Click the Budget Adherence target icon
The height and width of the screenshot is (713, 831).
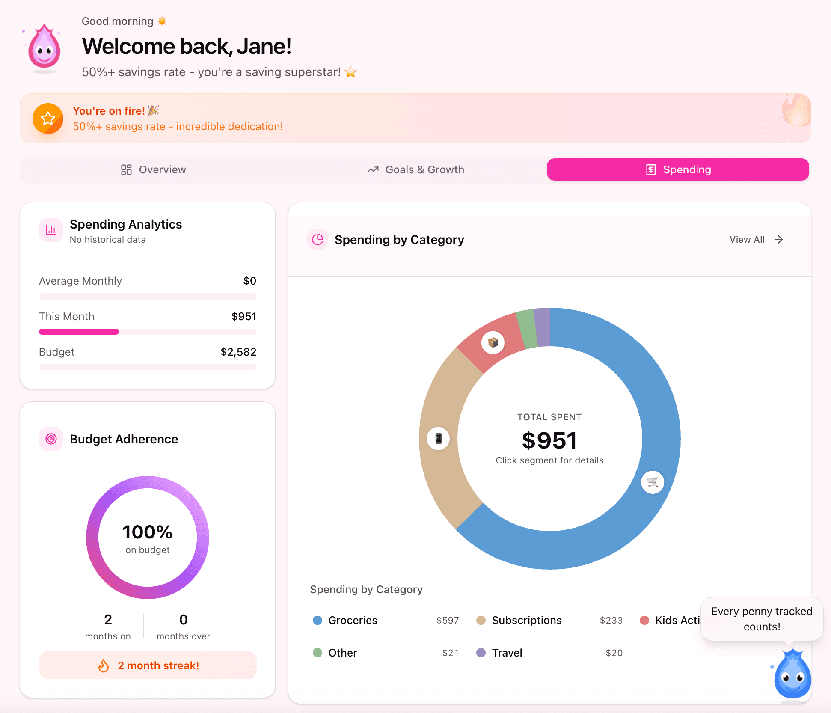[x=51, y=439]
